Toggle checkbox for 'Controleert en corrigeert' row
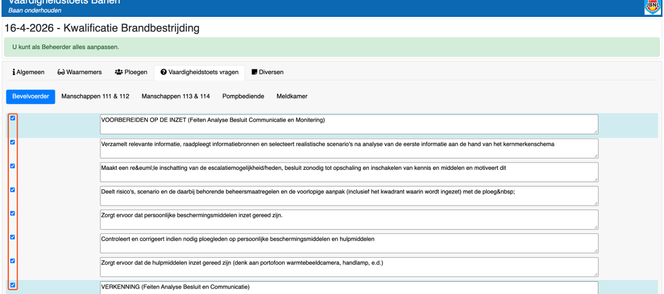The height and width of the screenshot is (294, 664). pyautogui.click(x=13, y=237)
